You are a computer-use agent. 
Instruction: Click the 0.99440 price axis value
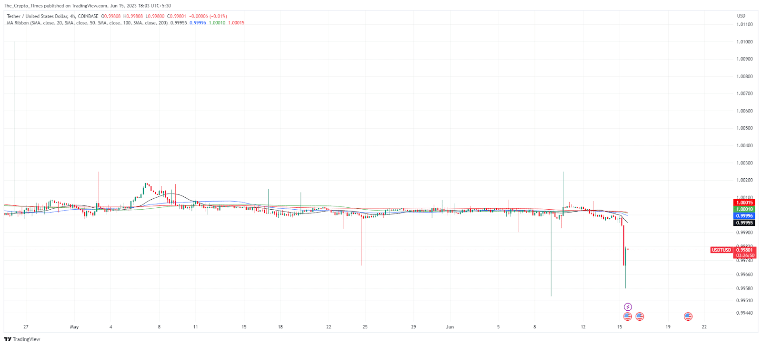pyautogui.click(x=745, y=313)
